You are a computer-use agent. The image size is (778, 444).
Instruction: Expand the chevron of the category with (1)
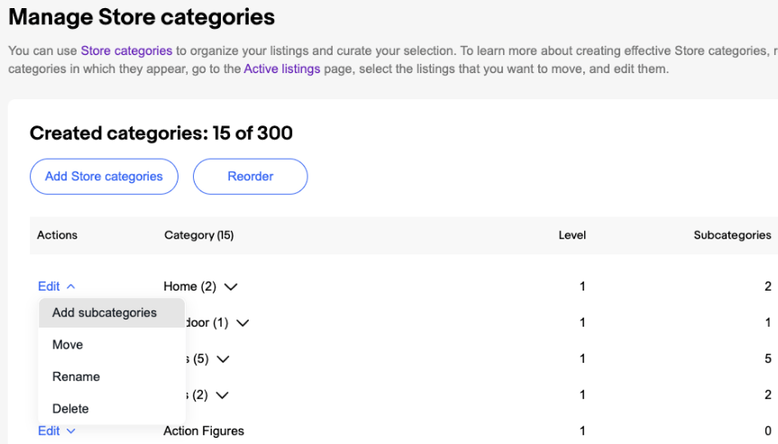pyautogui.click(x=242, y=323)
